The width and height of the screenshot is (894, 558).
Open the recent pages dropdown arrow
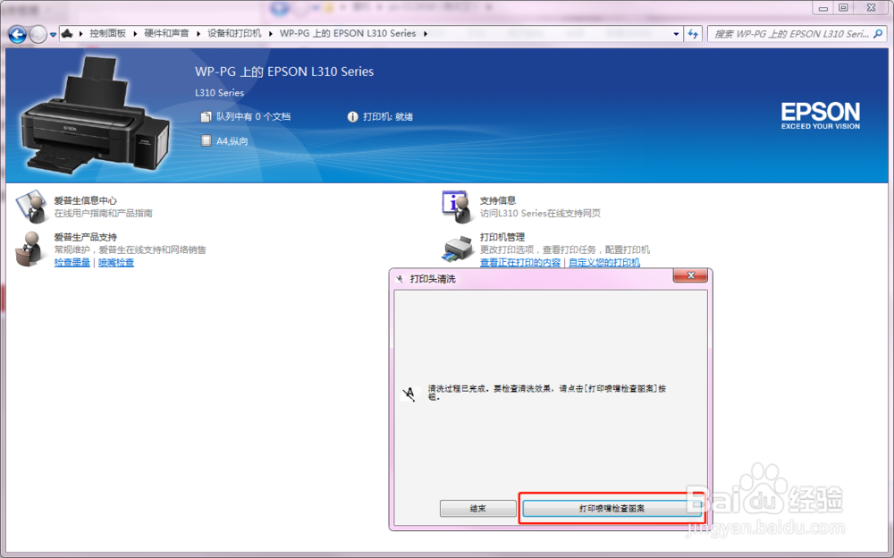(53, 35)
